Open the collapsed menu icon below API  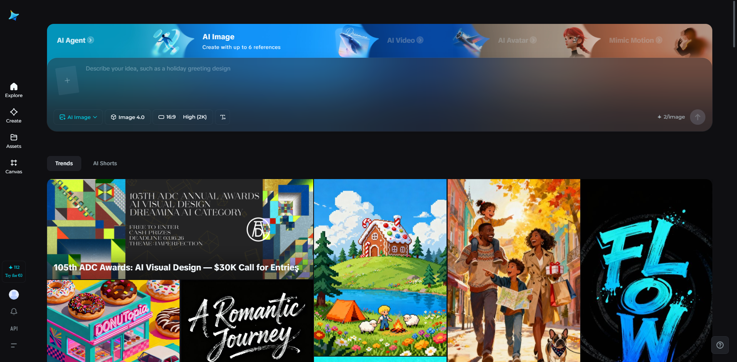point(13,345)
